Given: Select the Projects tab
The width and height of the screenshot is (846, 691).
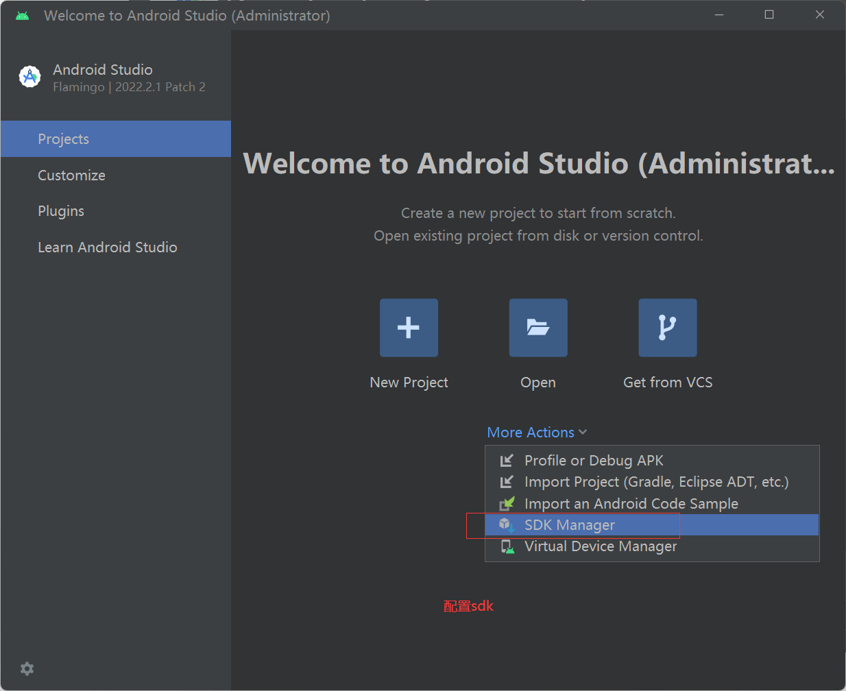Looking at the screenshot, I should click(x=116, y=139).
